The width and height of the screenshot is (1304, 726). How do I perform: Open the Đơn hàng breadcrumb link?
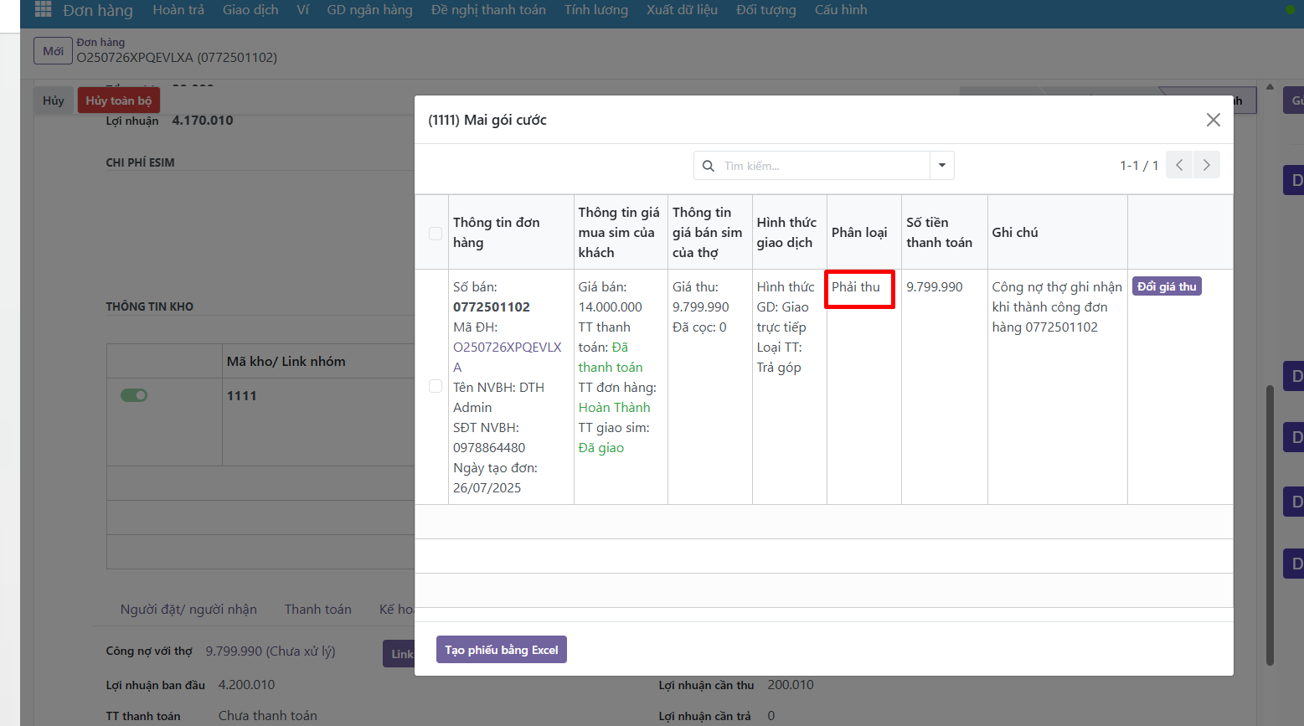coord(101,42)
